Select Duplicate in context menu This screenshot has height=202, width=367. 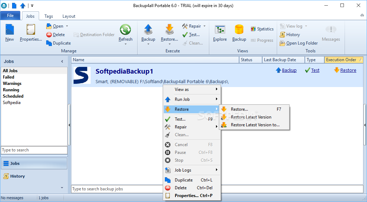pos(192,180)
